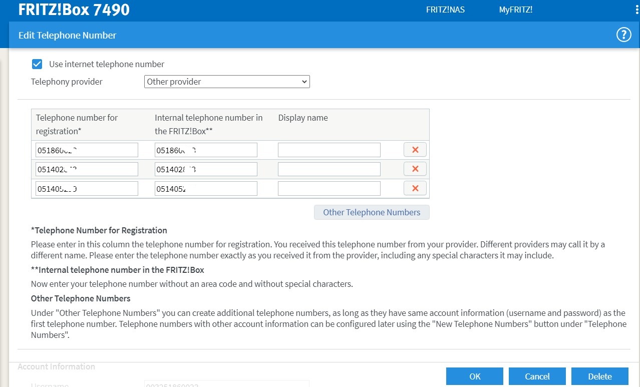This screenshot has width=640, height=387.
Task: Focus first registration telephone number field
Action: click(87, 150)
